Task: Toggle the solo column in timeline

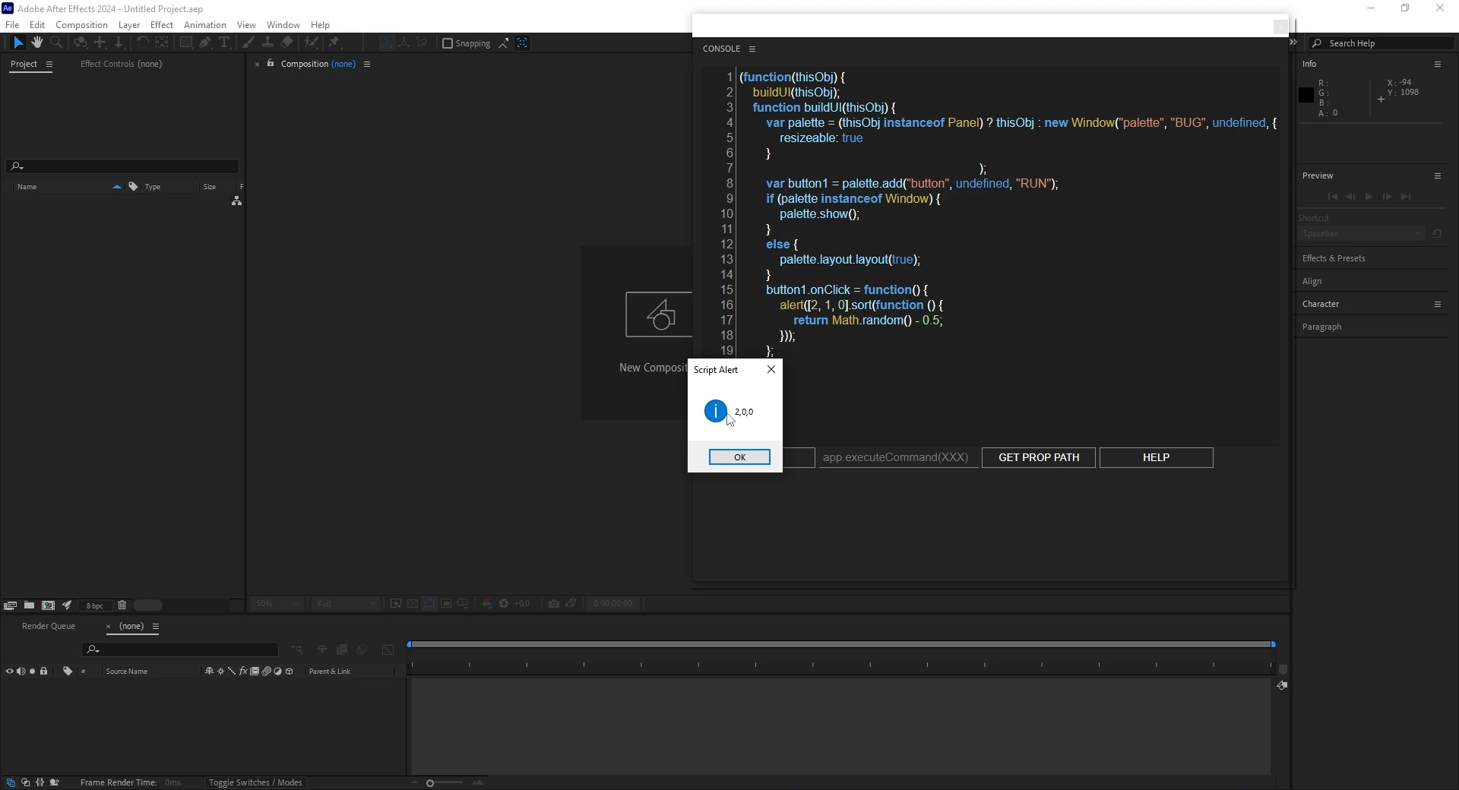Action: [x=32, y=671]
